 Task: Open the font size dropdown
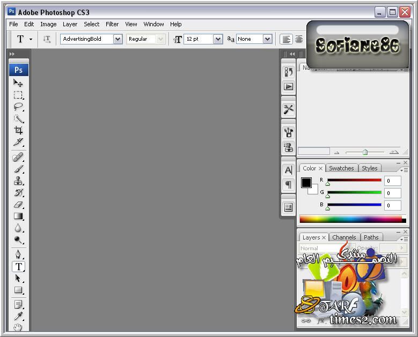(x=218, y=39)
